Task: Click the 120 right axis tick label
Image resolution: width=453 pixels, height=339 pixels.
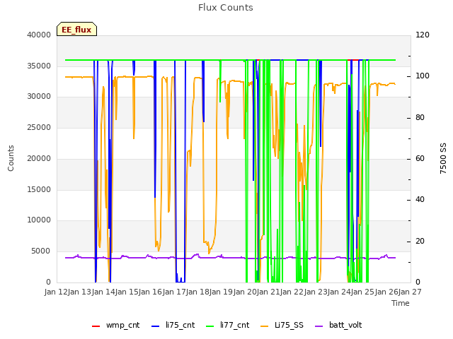Action: tap(423, 35)
